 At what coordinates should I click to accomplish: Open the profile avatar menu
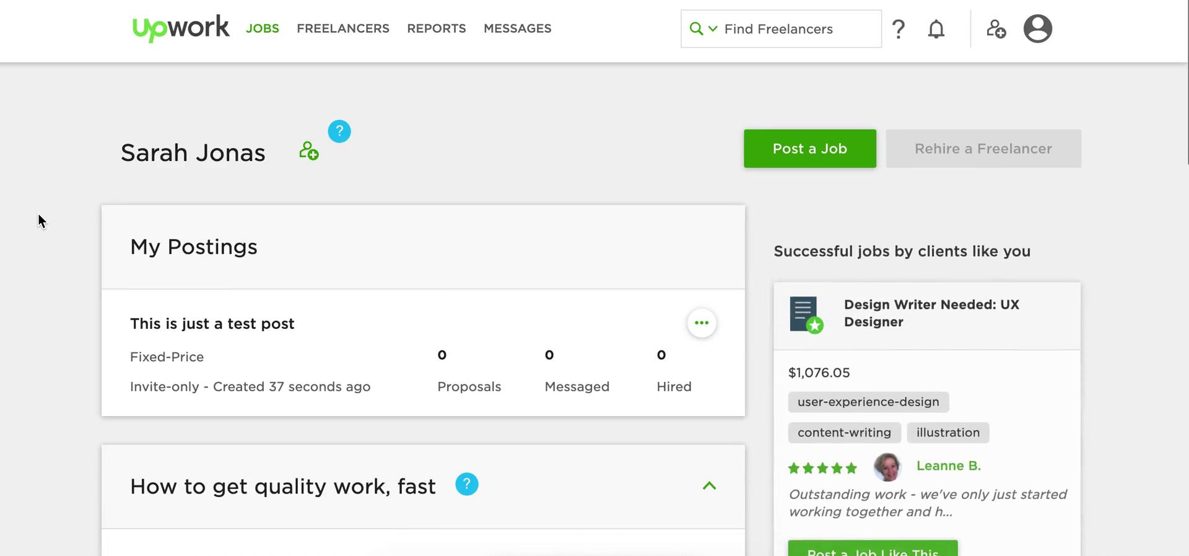(1037, 28)
